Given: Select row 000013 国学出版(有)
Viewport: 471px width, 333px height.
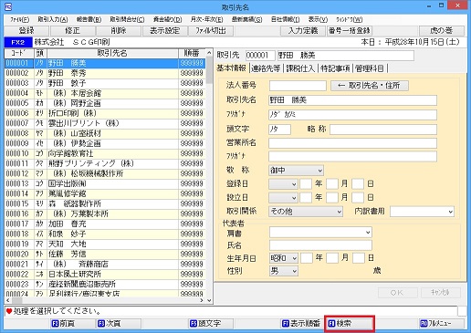Looking at the screenshot, I should point(105,183).
